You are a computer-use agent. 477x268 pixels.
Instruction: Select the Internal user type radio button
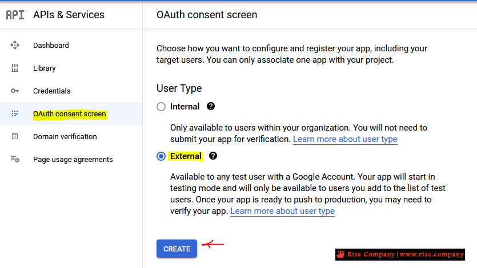click(161, 107)
